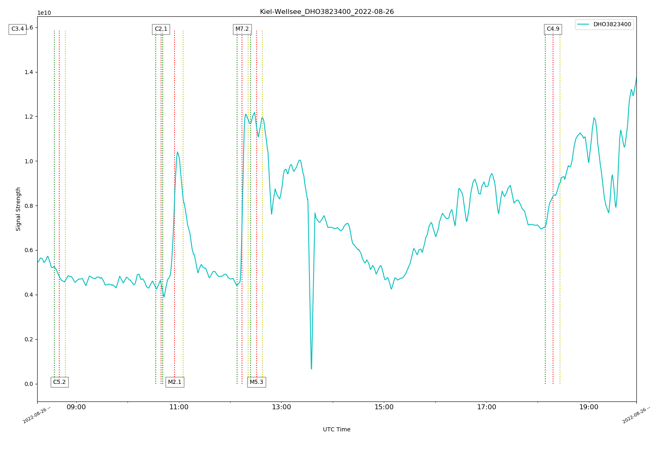
Task: Click the chart title Kiel-Wellsee_DHO3823400_2022-08-26
Action: [327, 12]
